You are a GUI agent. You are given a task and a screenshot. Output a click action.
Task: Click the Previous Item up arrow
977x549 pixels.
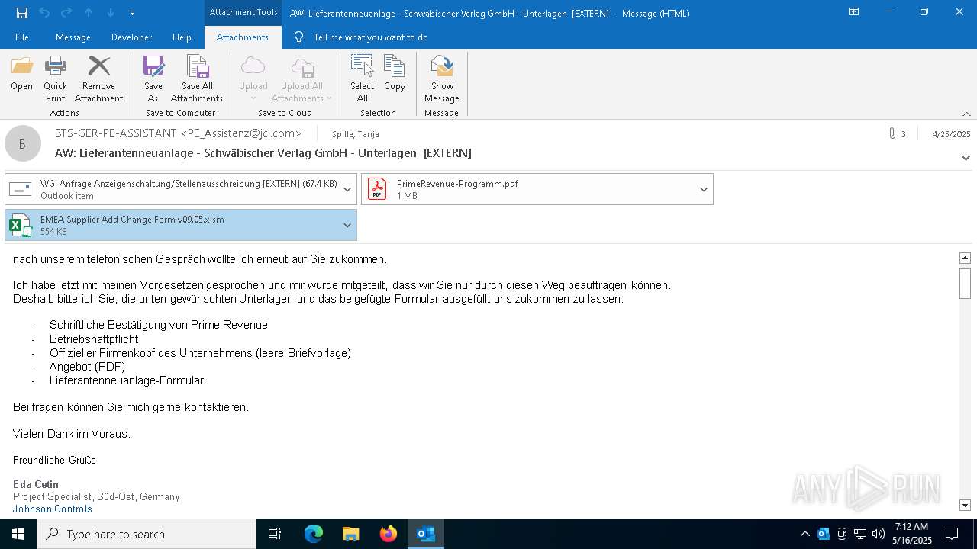pos(89,13)
